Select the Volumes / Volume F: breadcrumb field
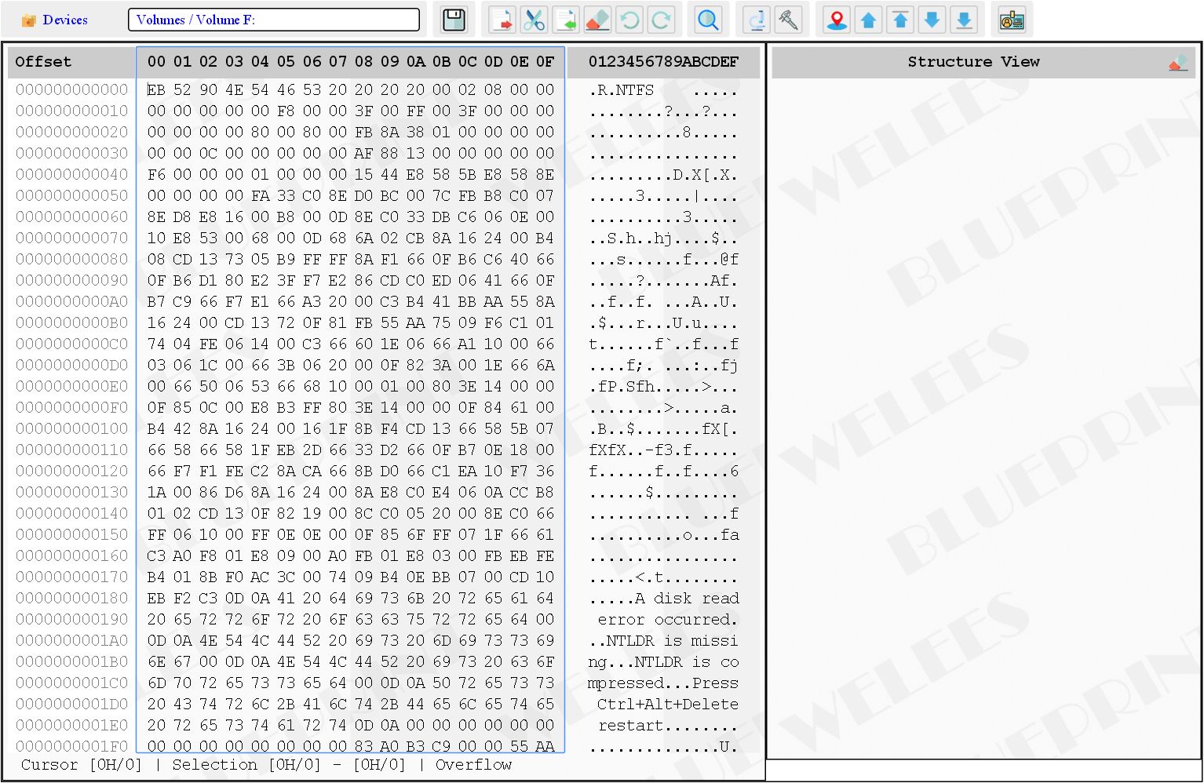The height and width of the screenshot is (783, 1204). tap(275, 19)
